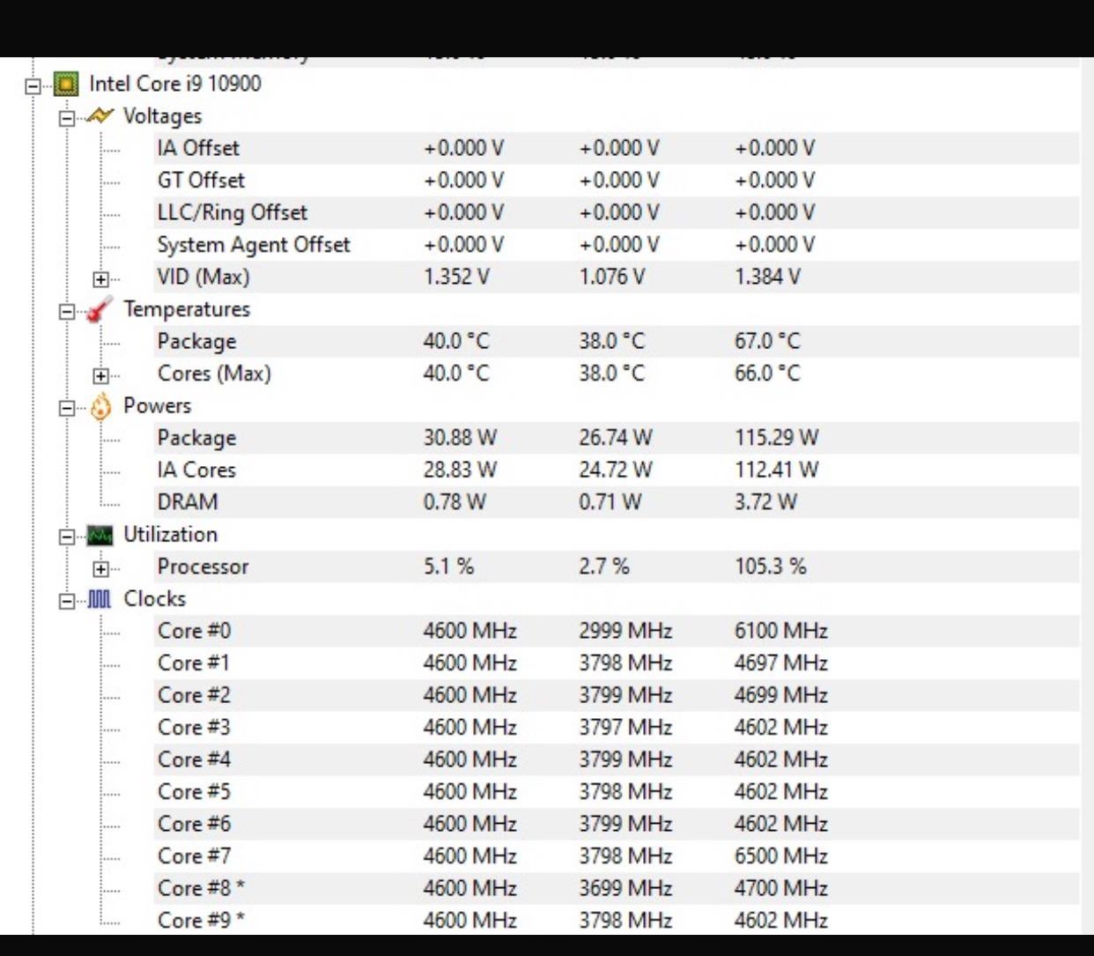Click the 115.29 W package power value
The image size is (1094, 956).
[x=777, y=438]
